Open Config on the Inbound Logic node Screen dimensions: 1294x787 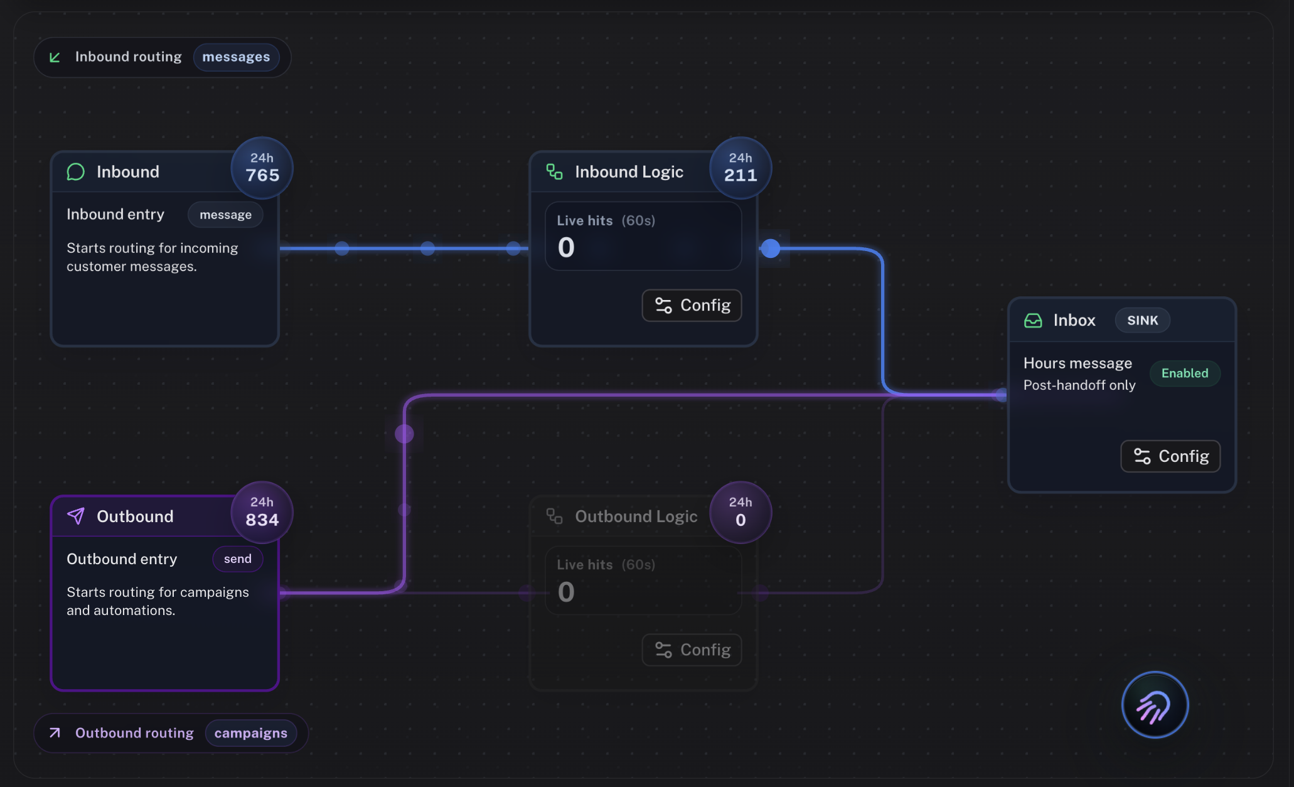691,306
